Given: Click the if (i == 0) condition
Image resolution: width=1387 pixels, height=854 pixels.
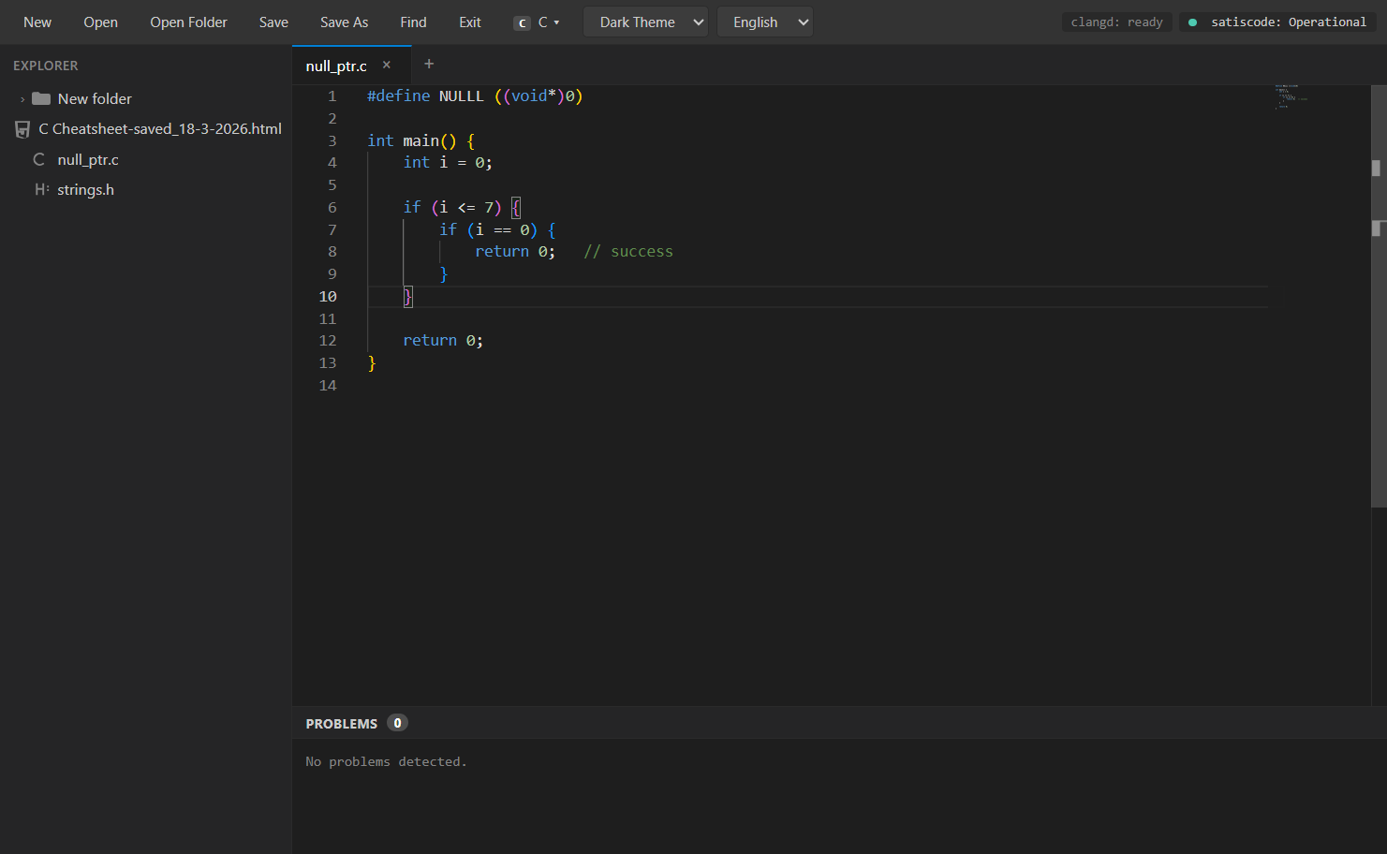Looking at the screenshot, I should pyautogui.click(x=488, y=229).
